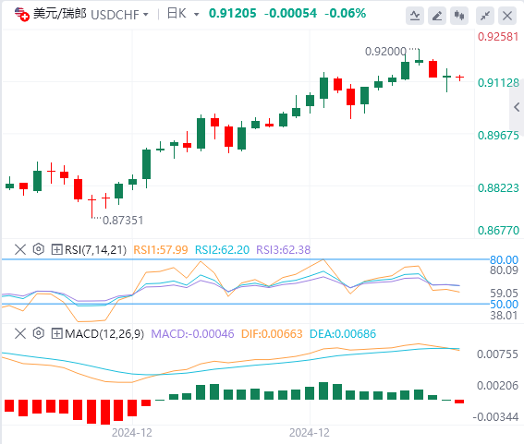Click the 0.87351 low price marker
The height and width of the screenshot is (444, 524).
[x=123, y=221]
